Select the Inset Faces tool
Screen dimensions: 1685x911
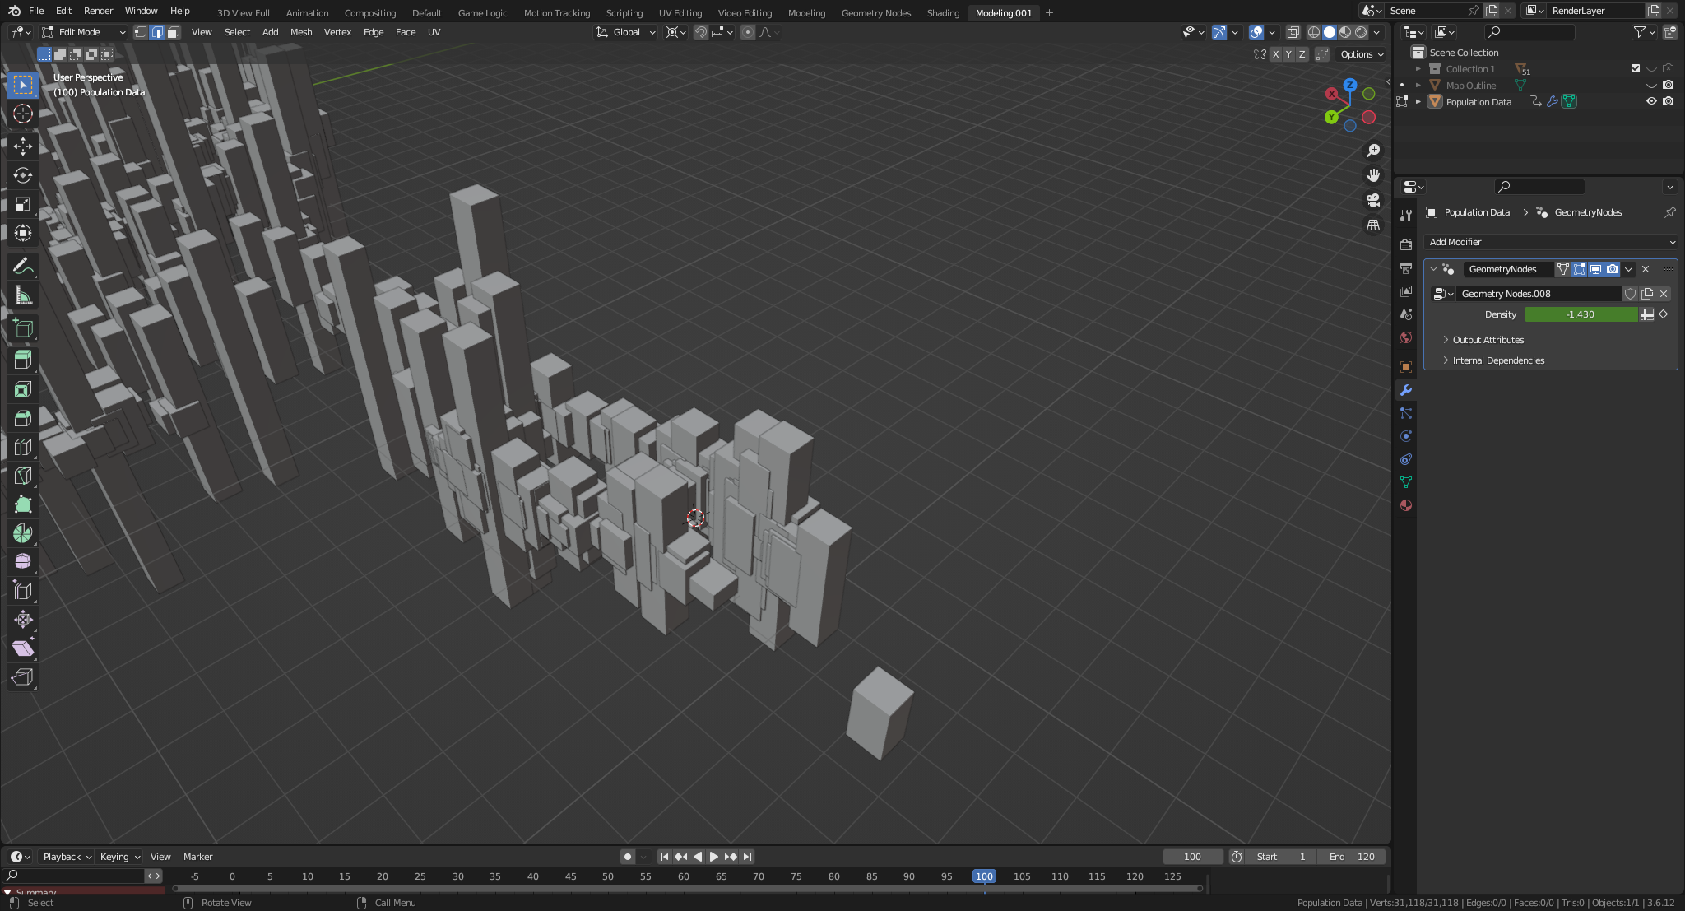pyautogui.click(x=23, y=389)
